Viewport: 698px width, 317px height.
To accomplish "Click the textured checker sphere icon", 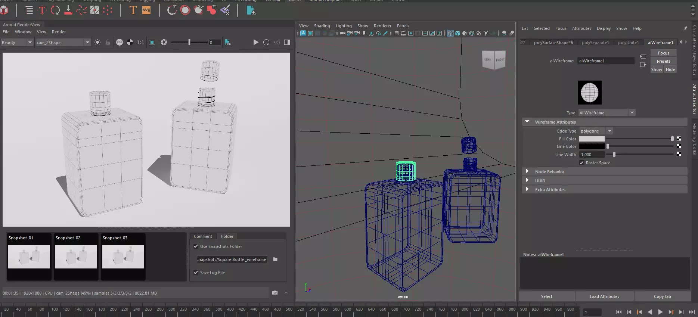I will coord(479,33).
